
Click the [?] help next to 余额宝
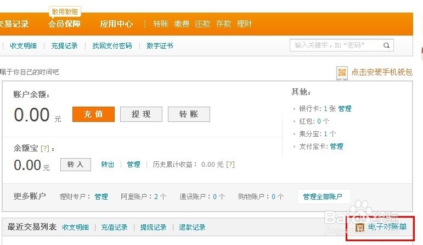45,149
